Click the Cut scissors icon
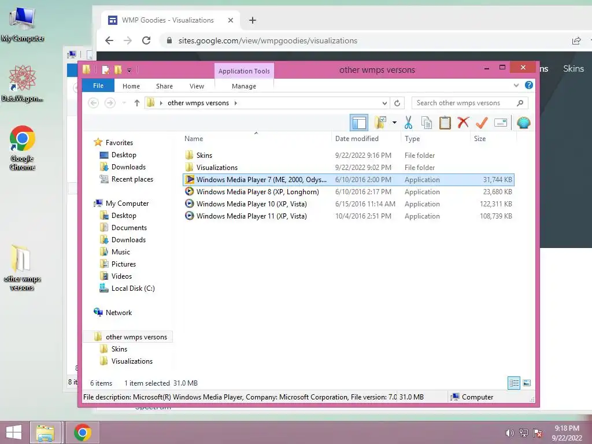Screen dimensions: 592x444 (x=408, y=123)
